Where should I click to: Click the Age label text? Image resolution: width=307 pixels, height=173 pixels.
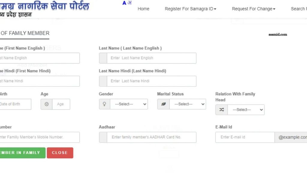[x=44, y=94]
